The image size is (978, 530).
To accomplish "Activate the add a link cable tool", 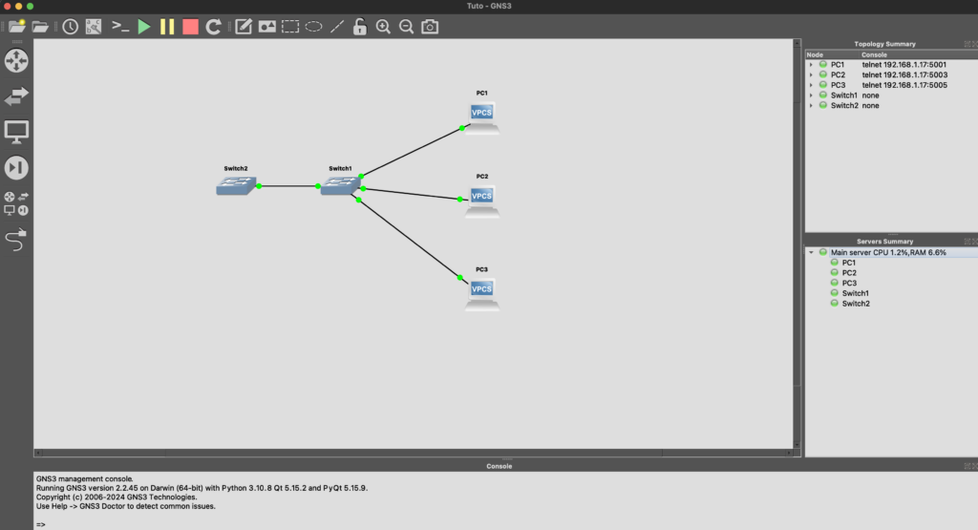I will click(16, 240).
